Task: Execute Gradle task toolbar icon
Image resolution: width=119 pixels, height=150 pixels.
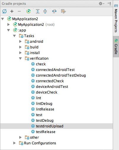Action: click(x=28, y=11)
